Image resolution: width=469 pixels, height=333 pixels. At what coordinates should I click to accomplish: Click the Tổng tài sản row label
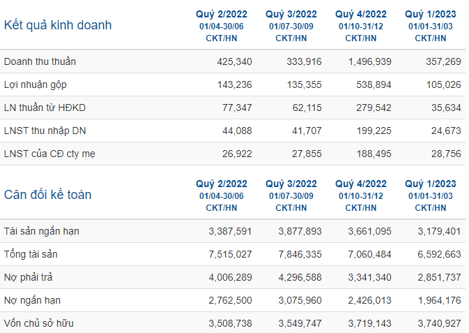pos(31,254)
